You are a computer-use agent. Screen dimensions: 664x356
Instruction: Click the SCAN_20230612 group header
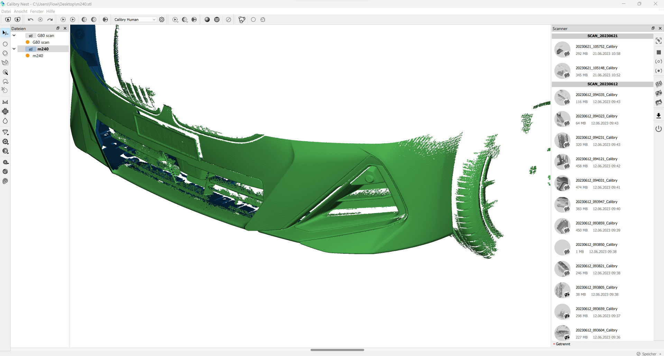pos(602,84)
